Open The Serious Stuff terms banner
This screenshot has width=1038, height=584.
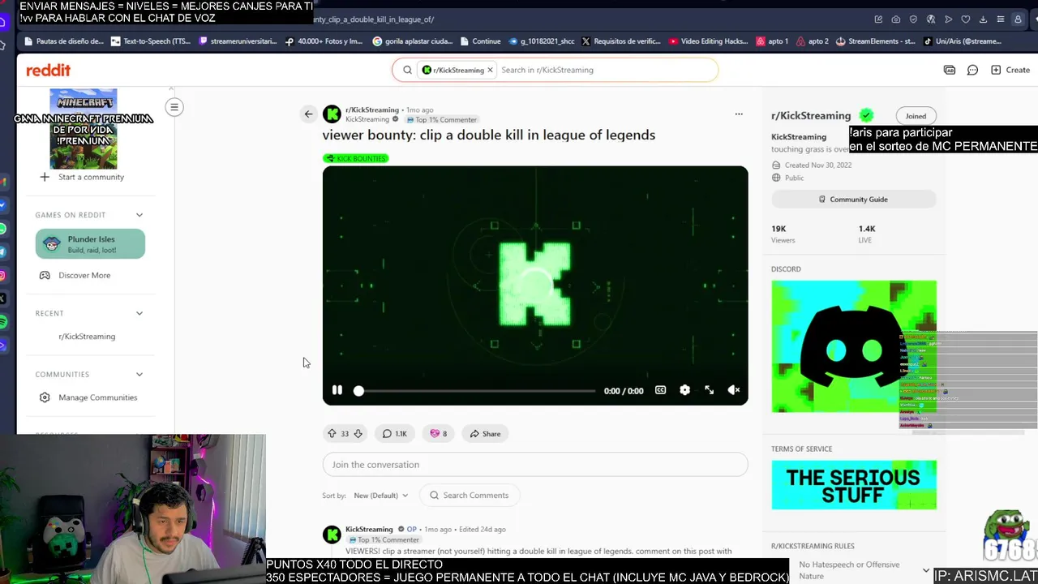(x=853, y=485)
